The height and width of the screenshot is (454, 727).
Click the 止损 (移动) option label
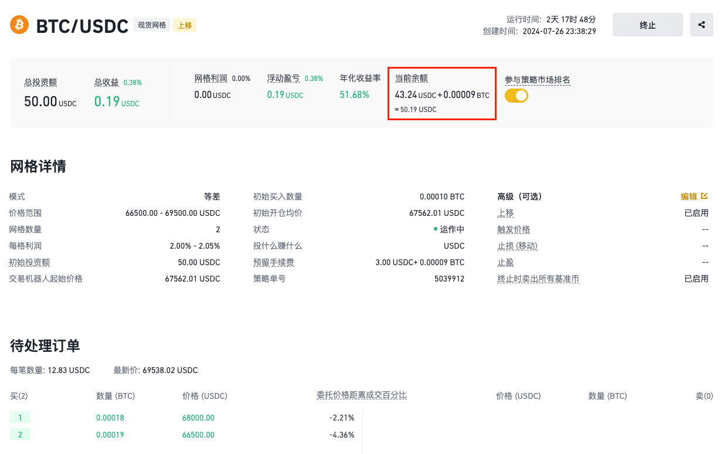click(517, 246)
